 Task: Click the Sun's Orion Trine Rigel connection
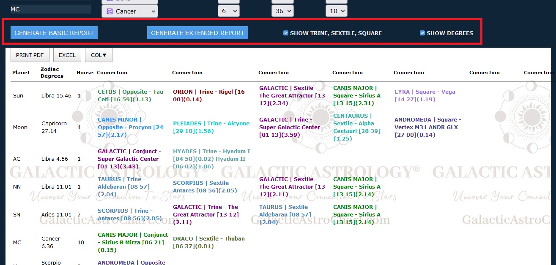208,95
